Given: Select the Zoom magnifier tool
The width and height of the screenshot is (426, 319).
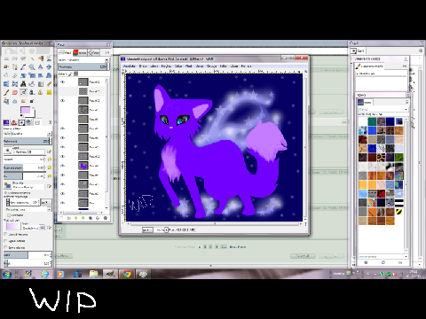Looking at the screenshot, I should [x=32, y=66].
